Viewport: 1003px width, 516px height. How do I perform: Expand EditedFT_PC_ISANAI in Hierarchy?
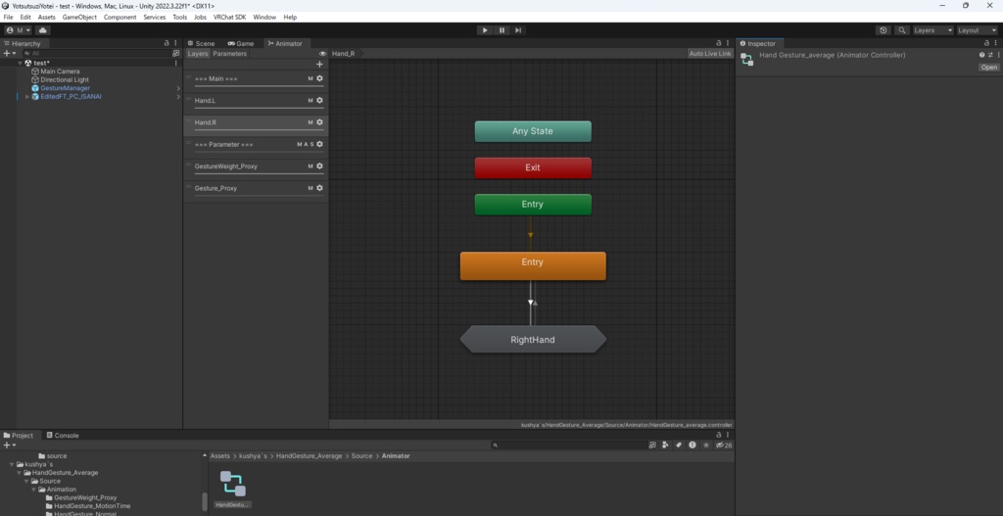[26, 97]
